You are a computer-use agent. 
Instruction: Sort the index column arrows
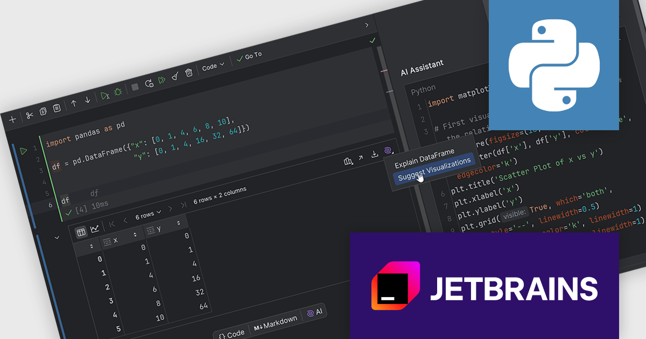92,246
